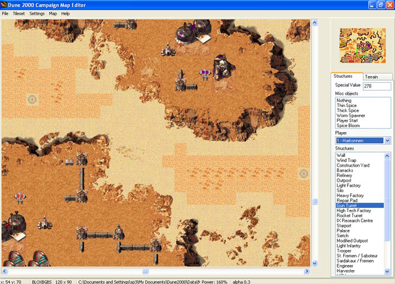Select Nothing in Misc objects list
395x284 pixels.
(344, 100)
